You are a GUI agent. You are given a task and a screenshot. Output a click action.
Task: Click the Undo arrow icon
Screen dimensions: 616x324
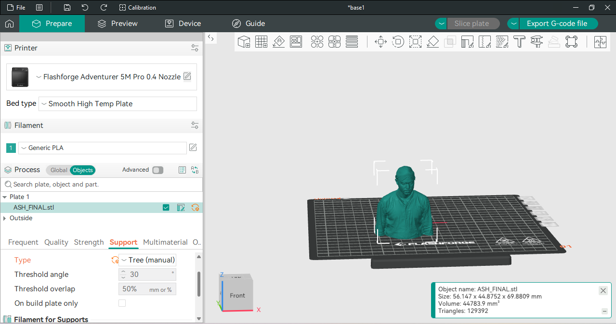point(85,8)
